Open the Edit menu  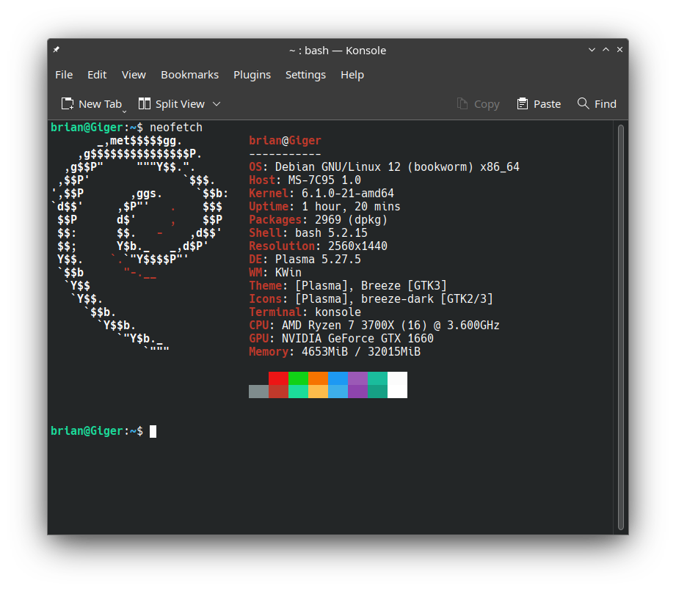[x=97, y=75]
